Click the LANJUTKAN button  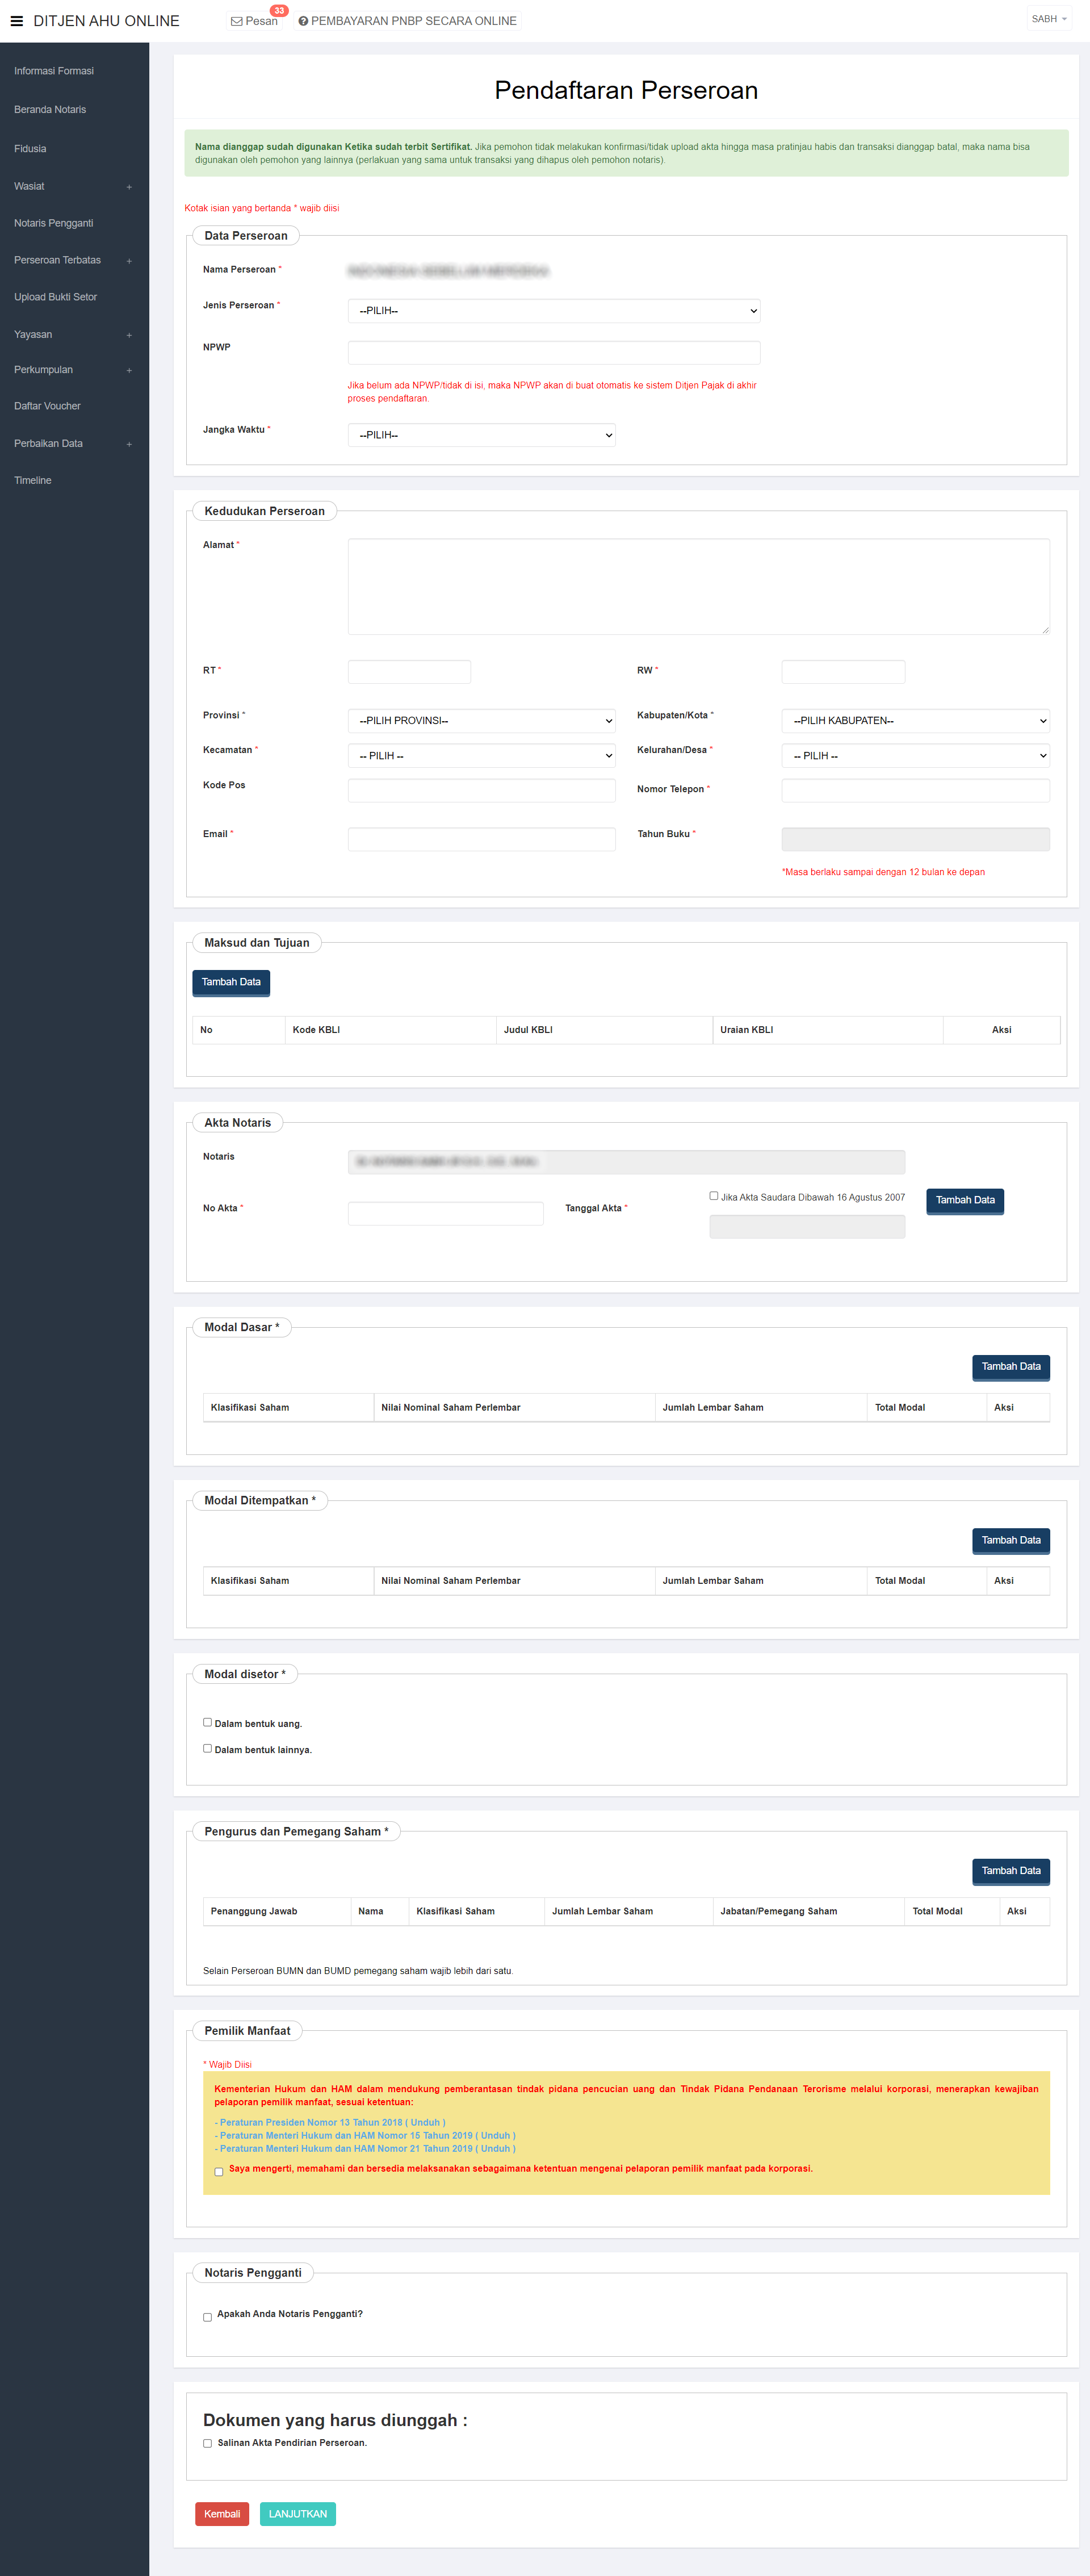point(297,2514)
